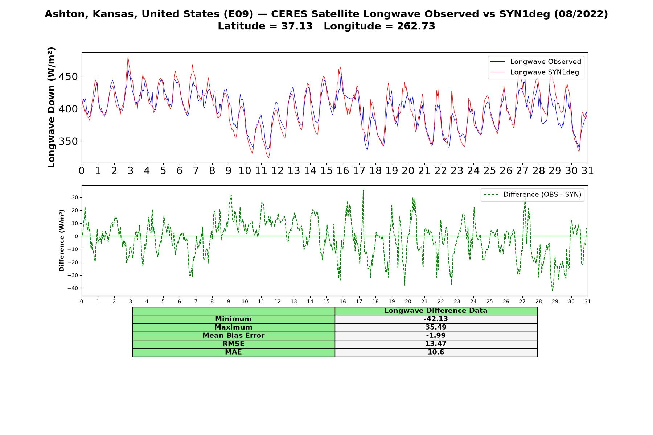Screen dimensions: 653x435
Task: Click the Longwave Down y-axis label
Action: (x=51, y=107)
